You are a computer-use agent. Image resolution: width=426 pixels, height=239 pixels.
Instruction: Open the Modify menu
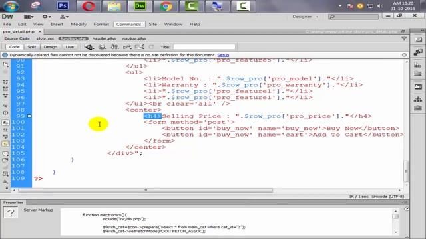(79, 24)
